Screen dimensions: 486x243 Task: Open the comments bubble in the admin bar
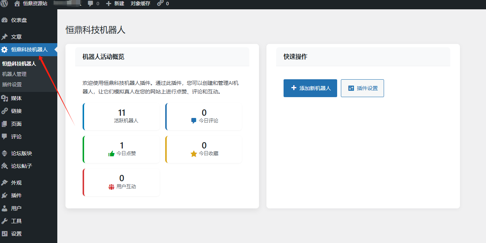coord(93,3)
